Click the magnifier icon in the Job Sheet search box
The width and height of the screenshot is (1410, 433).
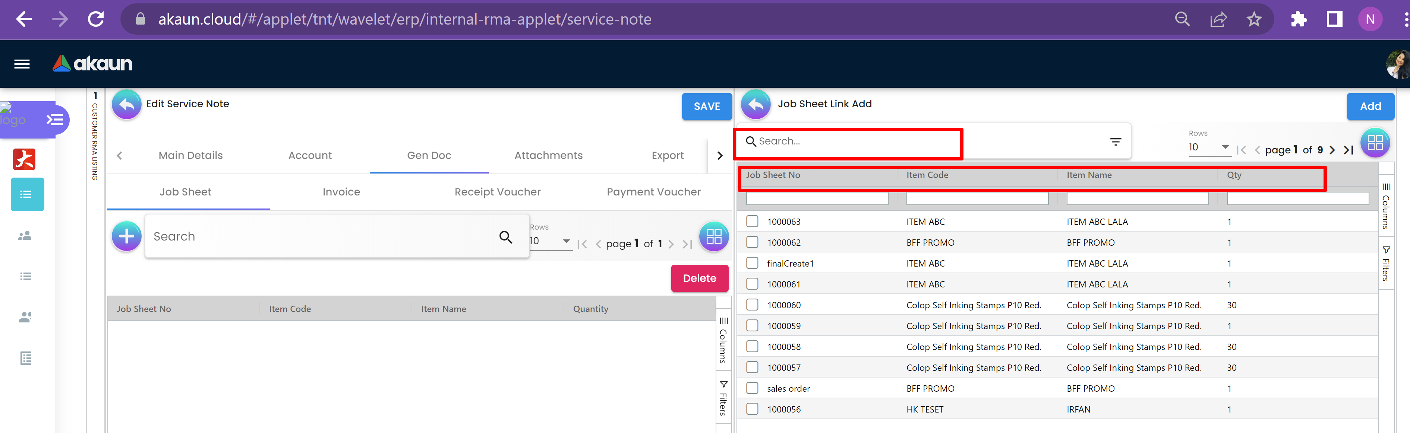point(505,237)
